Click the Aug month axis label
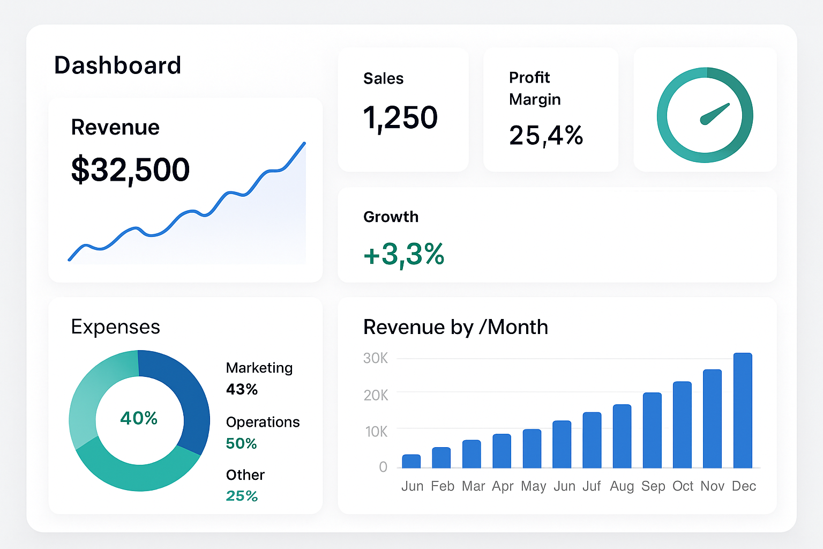The width and height of the screenshot is (823, 549). (622, 486)
